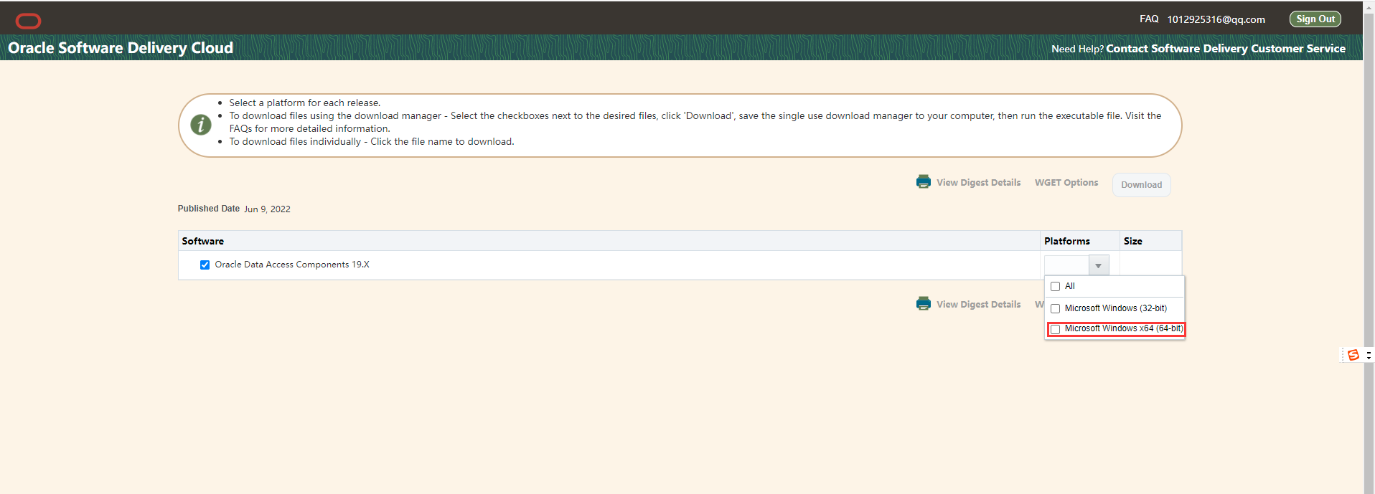Screen dimensions: 1375x494
Task: Open the FAQ link
Action: pyautogui.click(x=1149, y=19)
